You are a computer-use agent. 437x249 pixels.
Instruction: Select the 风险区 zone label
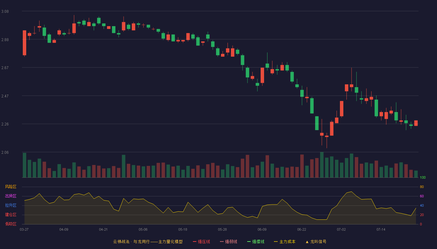click(x=11, y=187)
